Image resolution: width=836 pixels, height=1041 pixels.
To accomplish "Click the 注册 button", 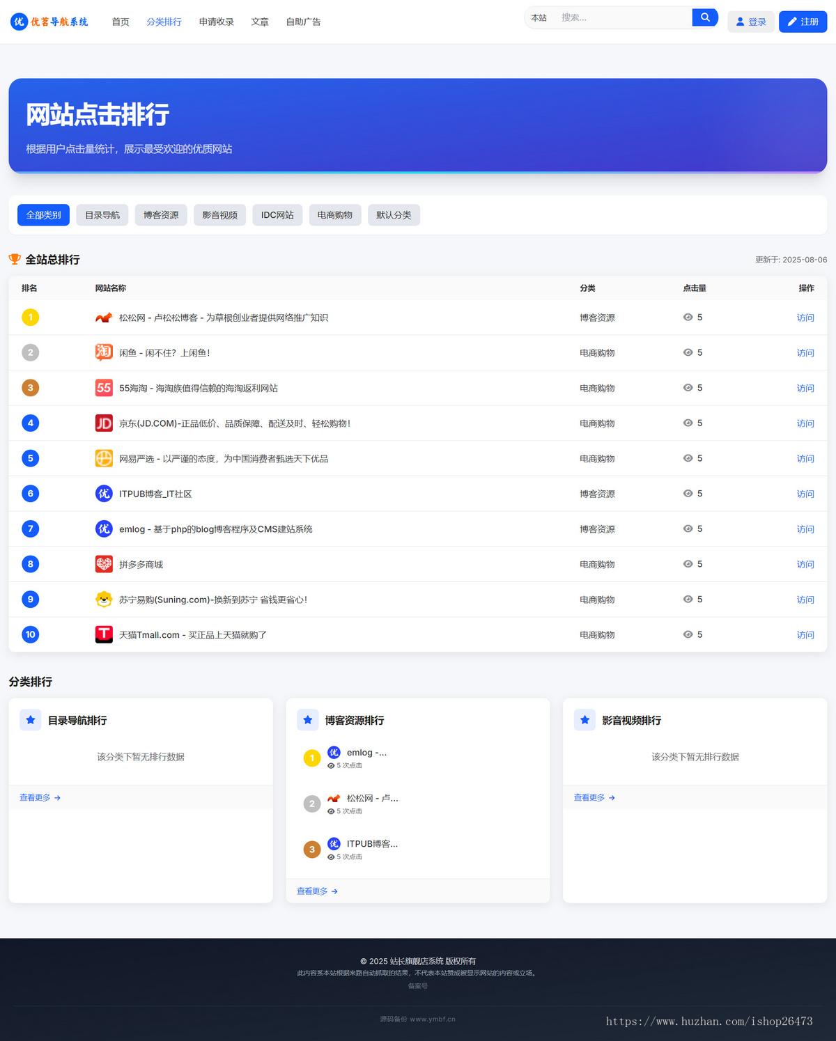I will 803,22.
